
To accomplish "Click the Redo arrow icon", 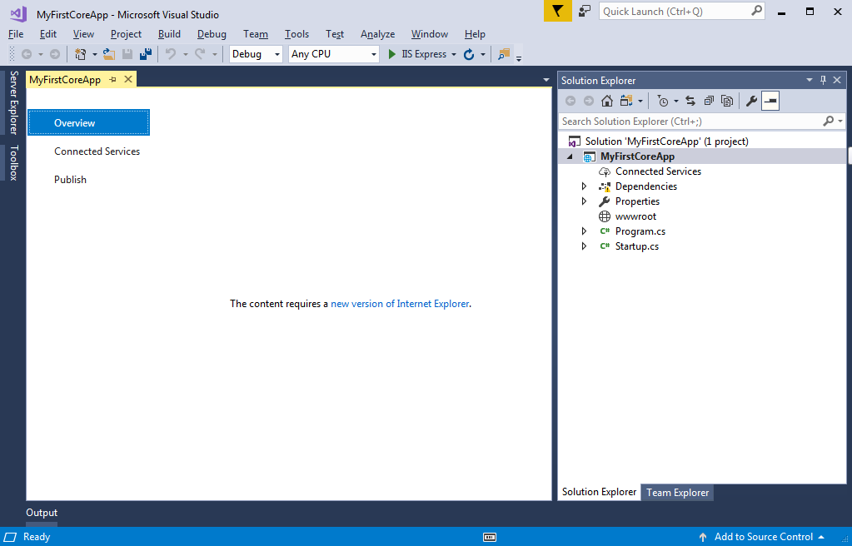I will pyautogui.click(x=200, y=54).
